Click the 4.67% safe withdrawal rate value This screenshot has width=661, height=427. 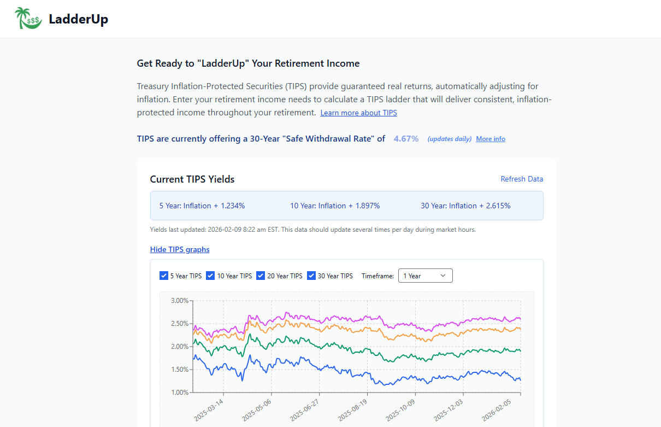click(x=406, y=139)
